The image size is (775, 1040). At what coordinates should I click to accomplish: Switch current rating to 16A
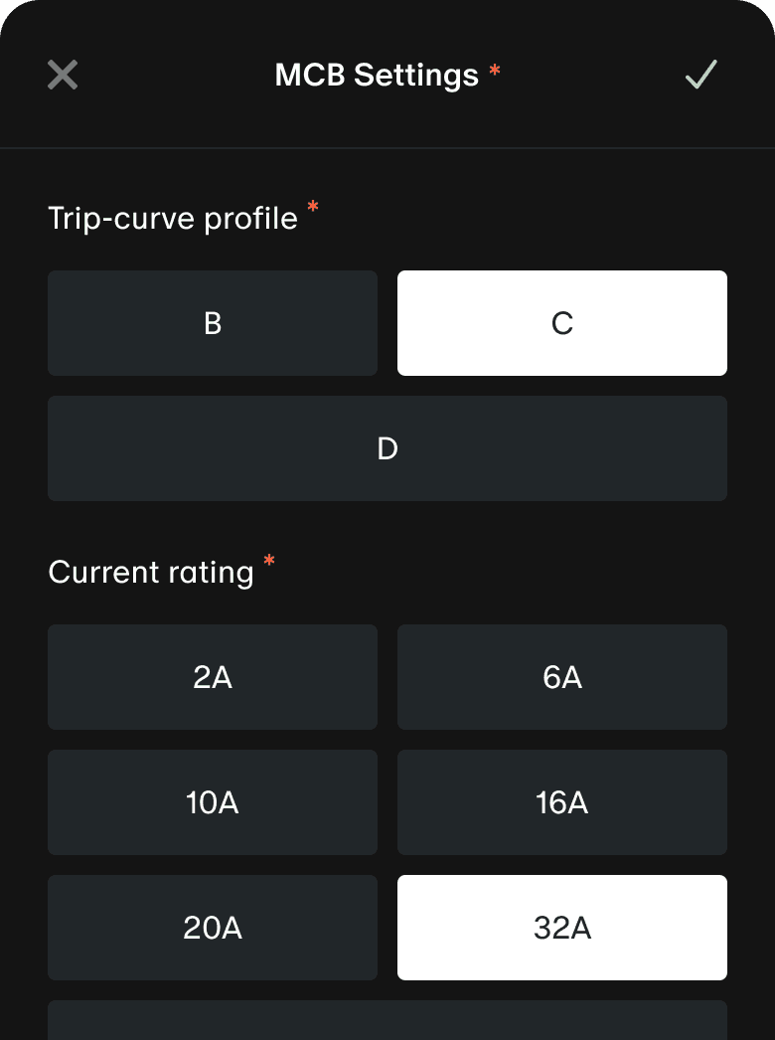point(562,802)
